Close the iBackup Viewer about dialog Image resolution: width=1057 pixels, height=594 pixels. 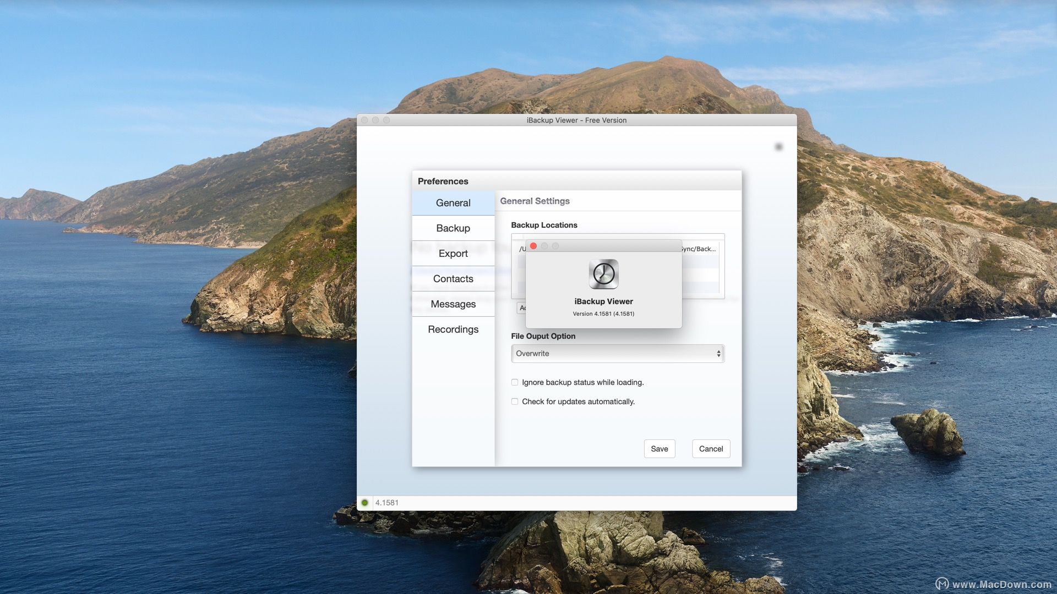(533, 246)
